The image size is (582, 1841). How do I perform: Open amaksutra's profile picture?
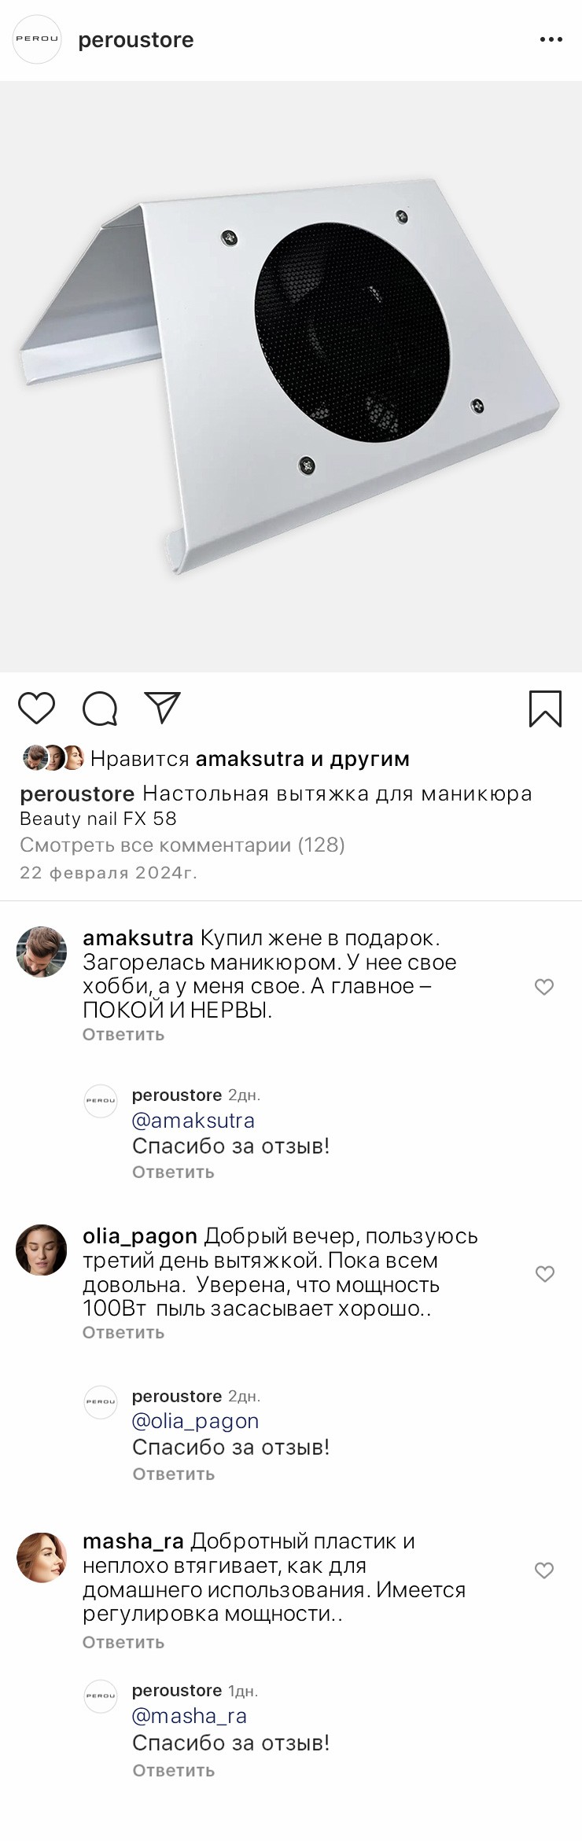[x=42, y=952]
